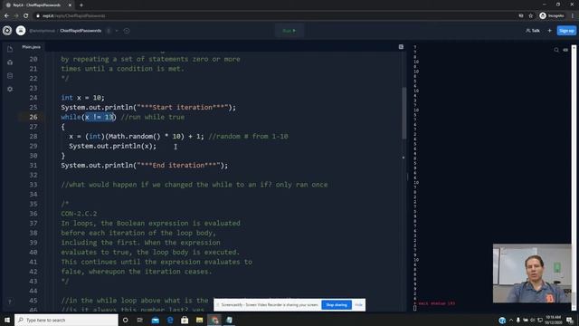Click the Cortana circle icon in taskbar
This screenshot has width=579, height=326.
[x=125, y=320]
